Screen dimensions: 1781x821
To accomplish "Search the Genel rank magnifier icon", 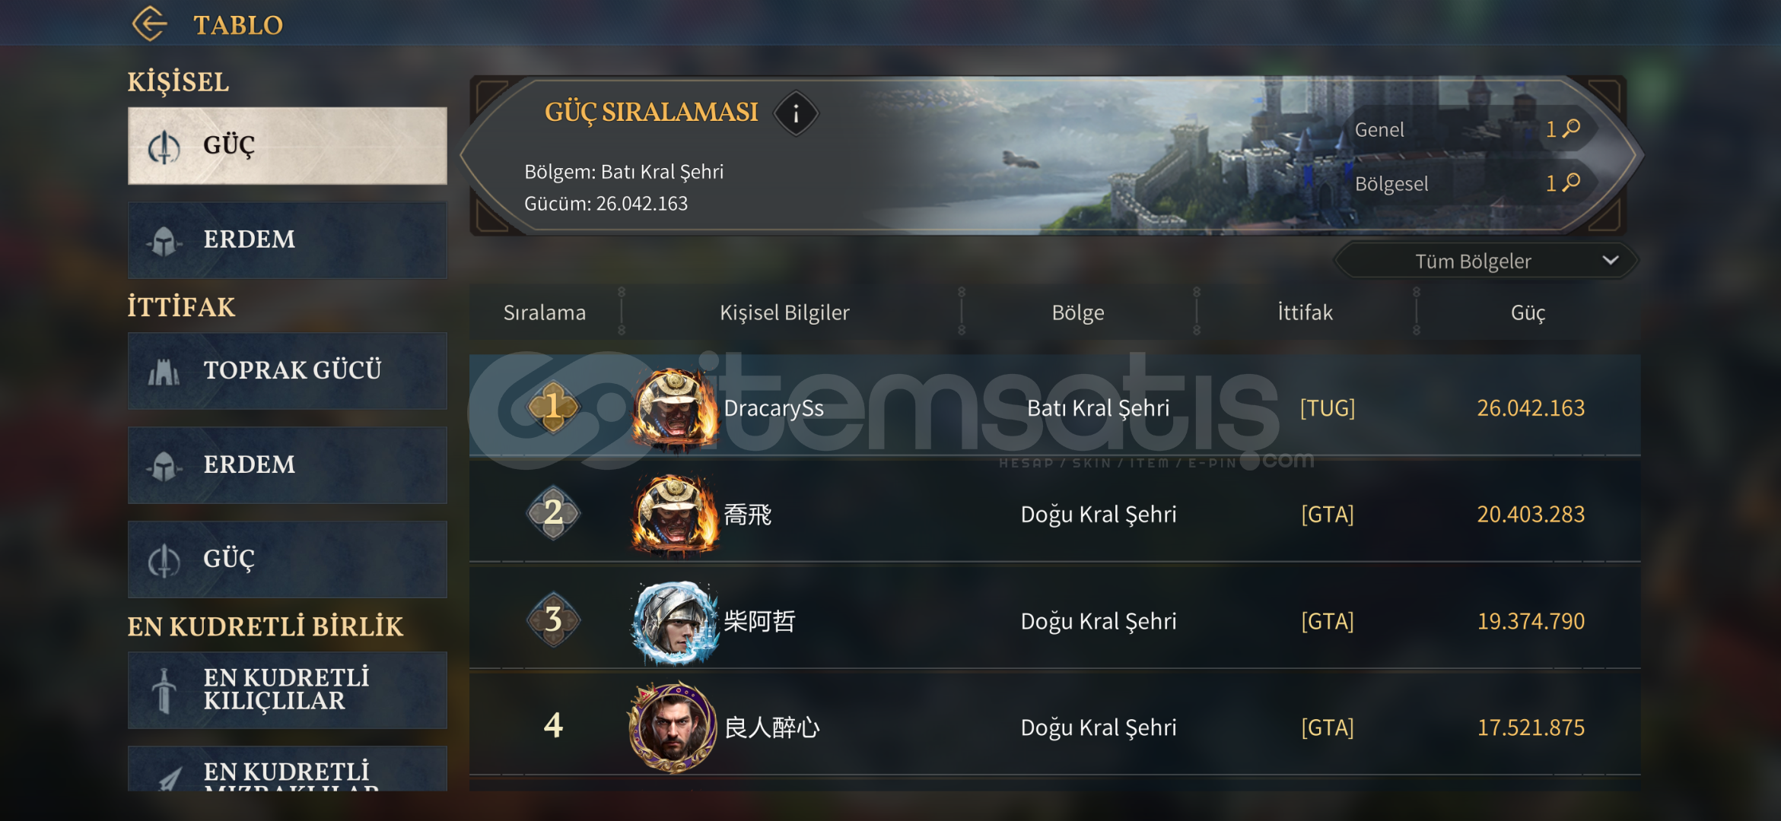I will 1572,128.
